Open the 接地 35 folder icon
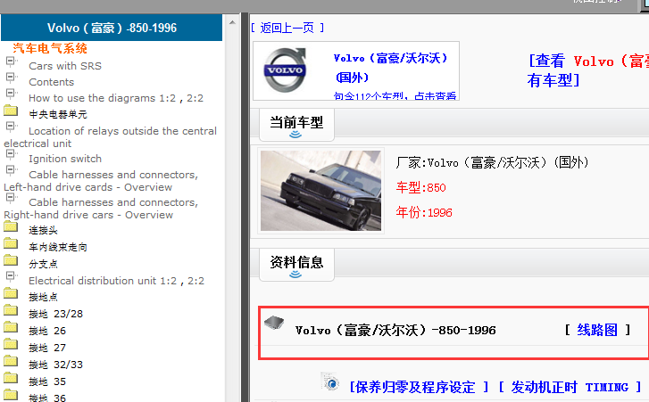Viewport: 649px width, 402px height. click(x=11, y=379)
